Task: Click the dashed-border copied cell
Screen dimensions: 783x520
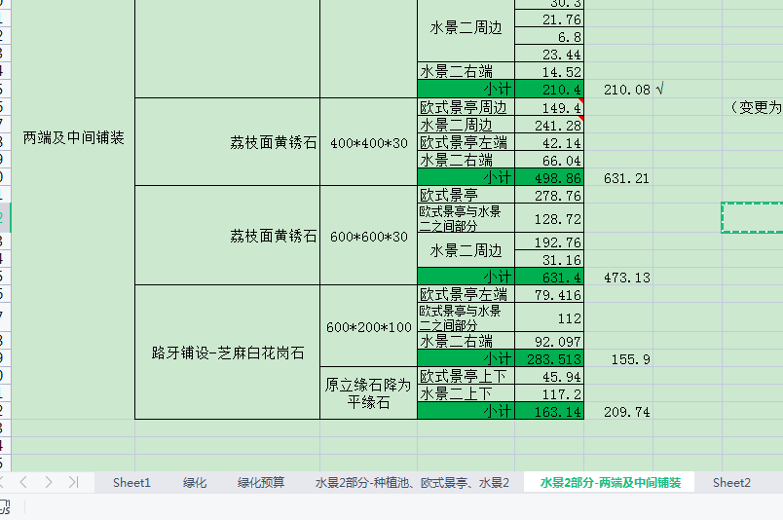Action: (x=752, y=217)
